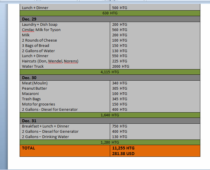This screenshot has width=210, height=170.
Task: Click the Meat (Moulin) entry
Action: click(x=35, y=83)
